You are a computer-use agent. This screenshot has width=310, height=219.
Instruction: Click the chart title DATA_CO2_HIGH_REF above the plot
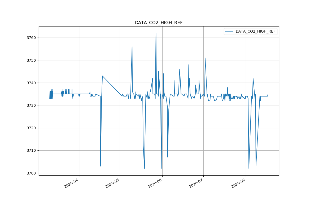(159, 23)
